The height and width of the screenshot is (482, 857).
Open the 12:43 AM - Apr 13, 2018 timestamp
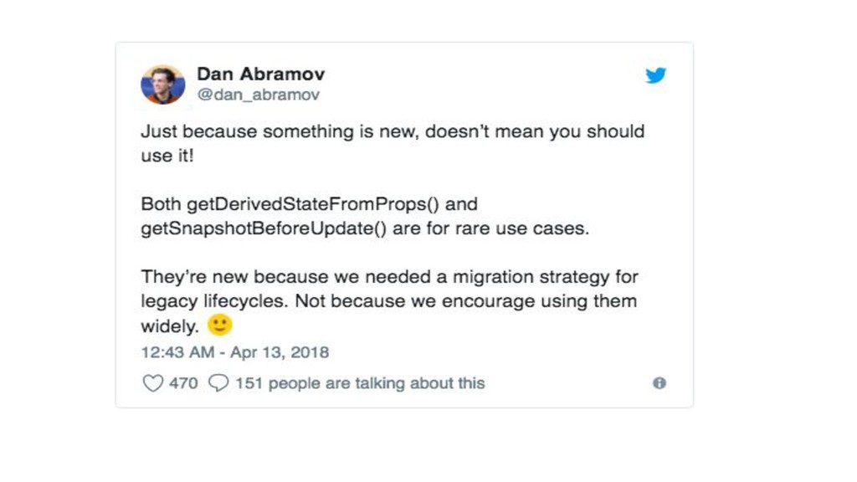tap(234, 352)
